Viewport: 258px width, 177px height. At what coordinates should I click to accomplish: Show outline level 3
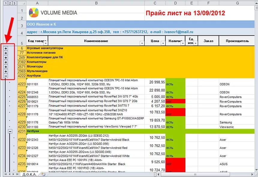[14, 3]
